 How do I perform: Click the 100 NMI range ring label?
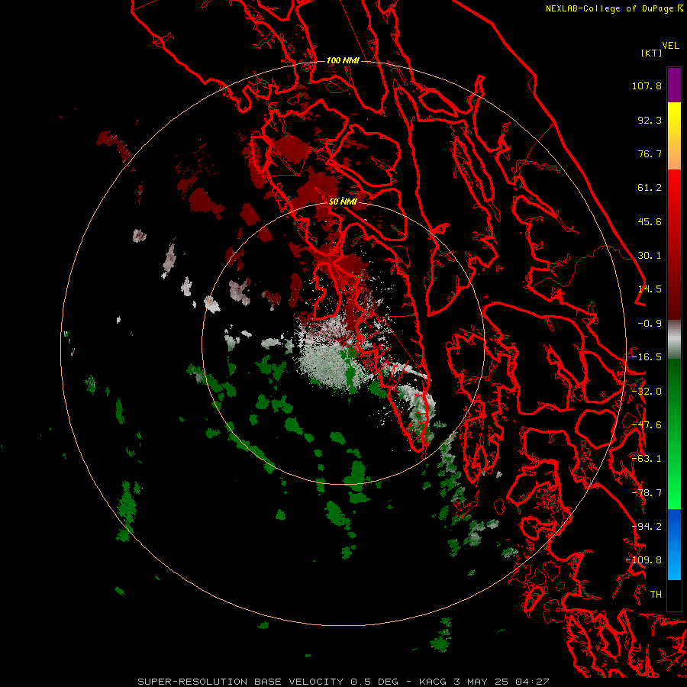click(343, 60)
